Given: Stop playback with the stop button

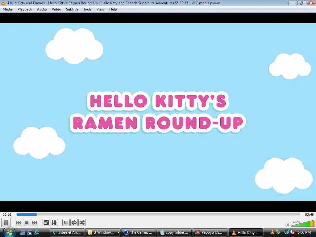Looking at the screenshot, I should click(27, 222).
